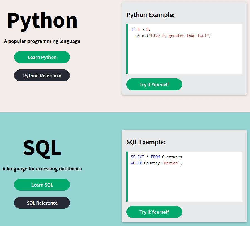This screenshot has height=226, width=250.
Task: Click the SELECT keyword in SQL code
Action: pyautogui.click(x=138, y=157)
